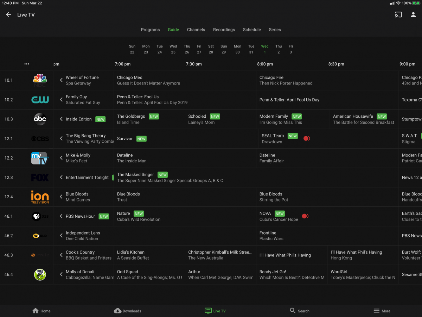Open Chicago Med program
Screen dimensions: 422x317
coord(185,80)
